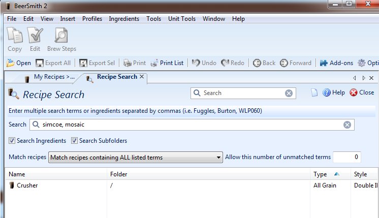Click the Redo toolbar button
This screenshot has height=218, width=379.
[233, 63]
